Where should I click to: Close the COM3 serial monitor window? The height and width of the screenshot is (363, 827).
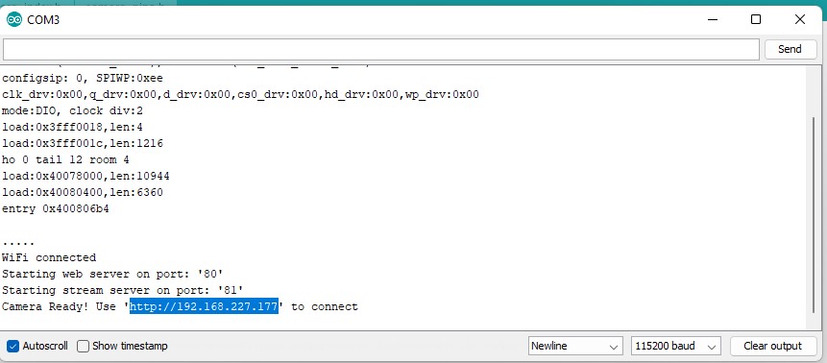[799, 19]
